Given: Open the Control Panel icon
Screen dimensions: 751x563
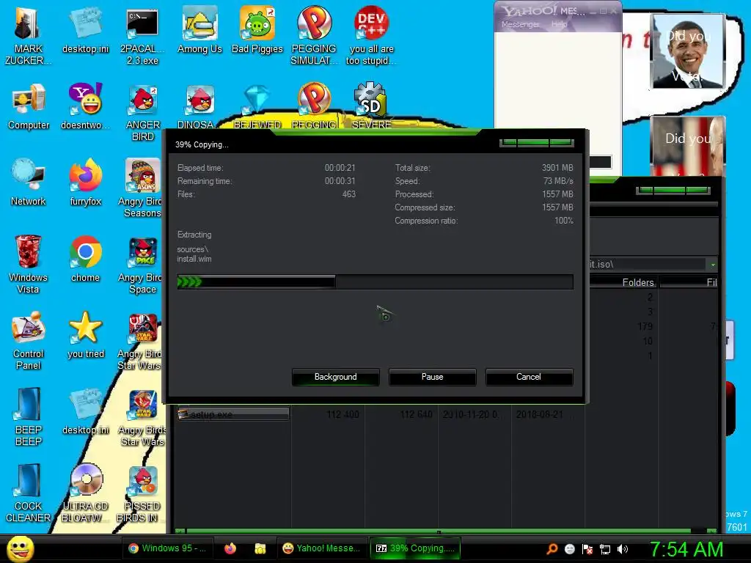Looking at the screenshot, I should pyautogui.click(x=29, y=340).
